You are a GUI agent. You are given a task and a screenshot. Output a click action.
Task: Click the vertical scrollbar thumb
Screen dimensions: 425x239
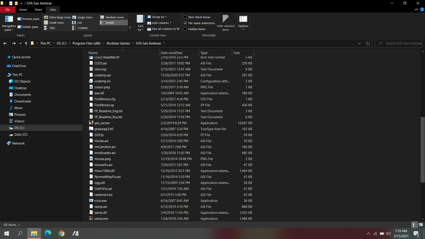click(x=422, y=149)
